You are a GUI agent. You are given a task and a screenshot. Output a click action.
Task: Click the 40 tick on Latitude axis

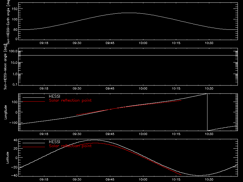coord(15,140)
